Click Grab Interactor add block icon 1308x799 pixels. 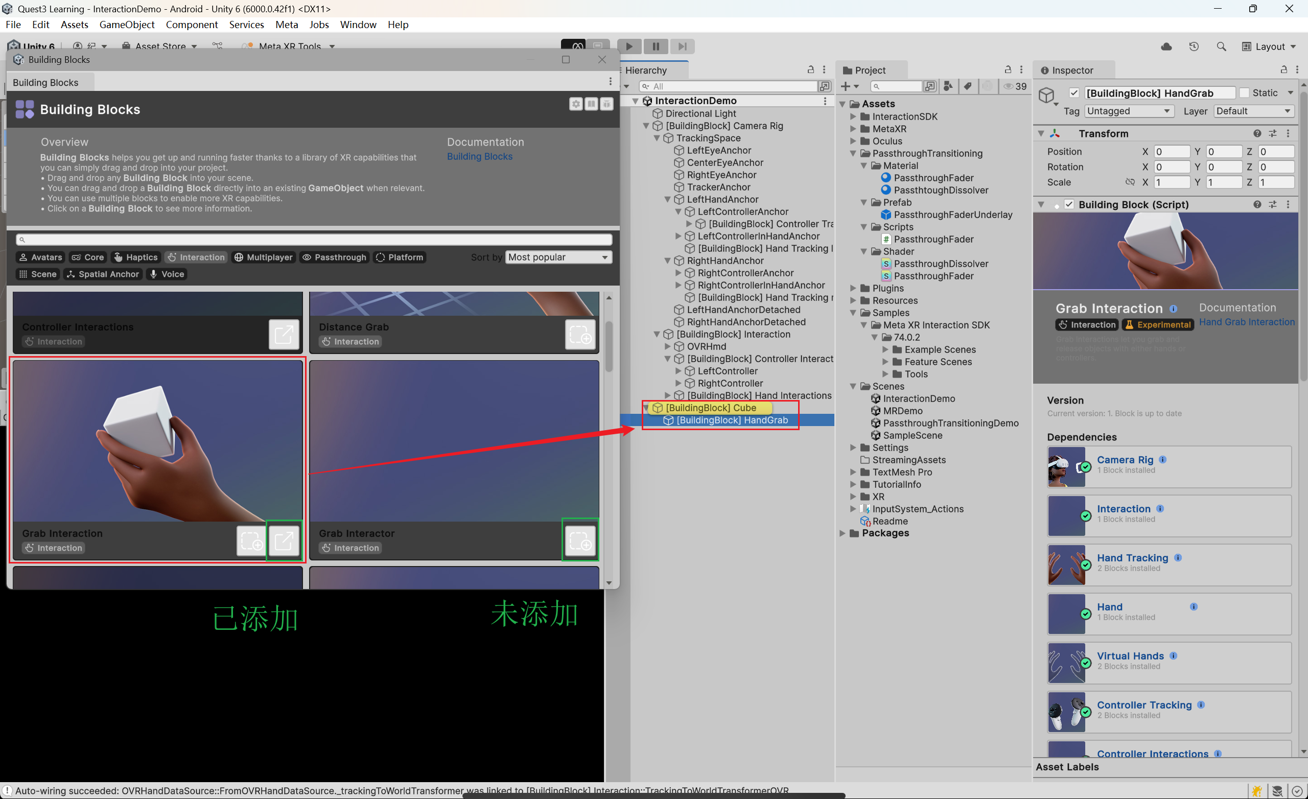[x=580, y=541]
